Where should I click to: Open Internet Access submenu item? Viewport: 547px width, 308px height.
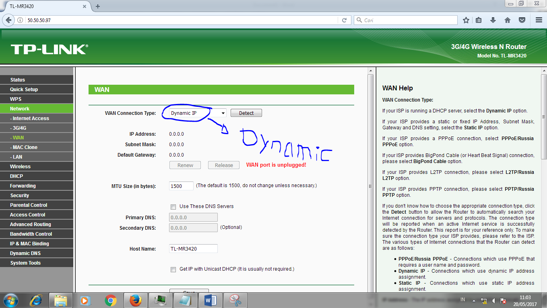(37, 118)
